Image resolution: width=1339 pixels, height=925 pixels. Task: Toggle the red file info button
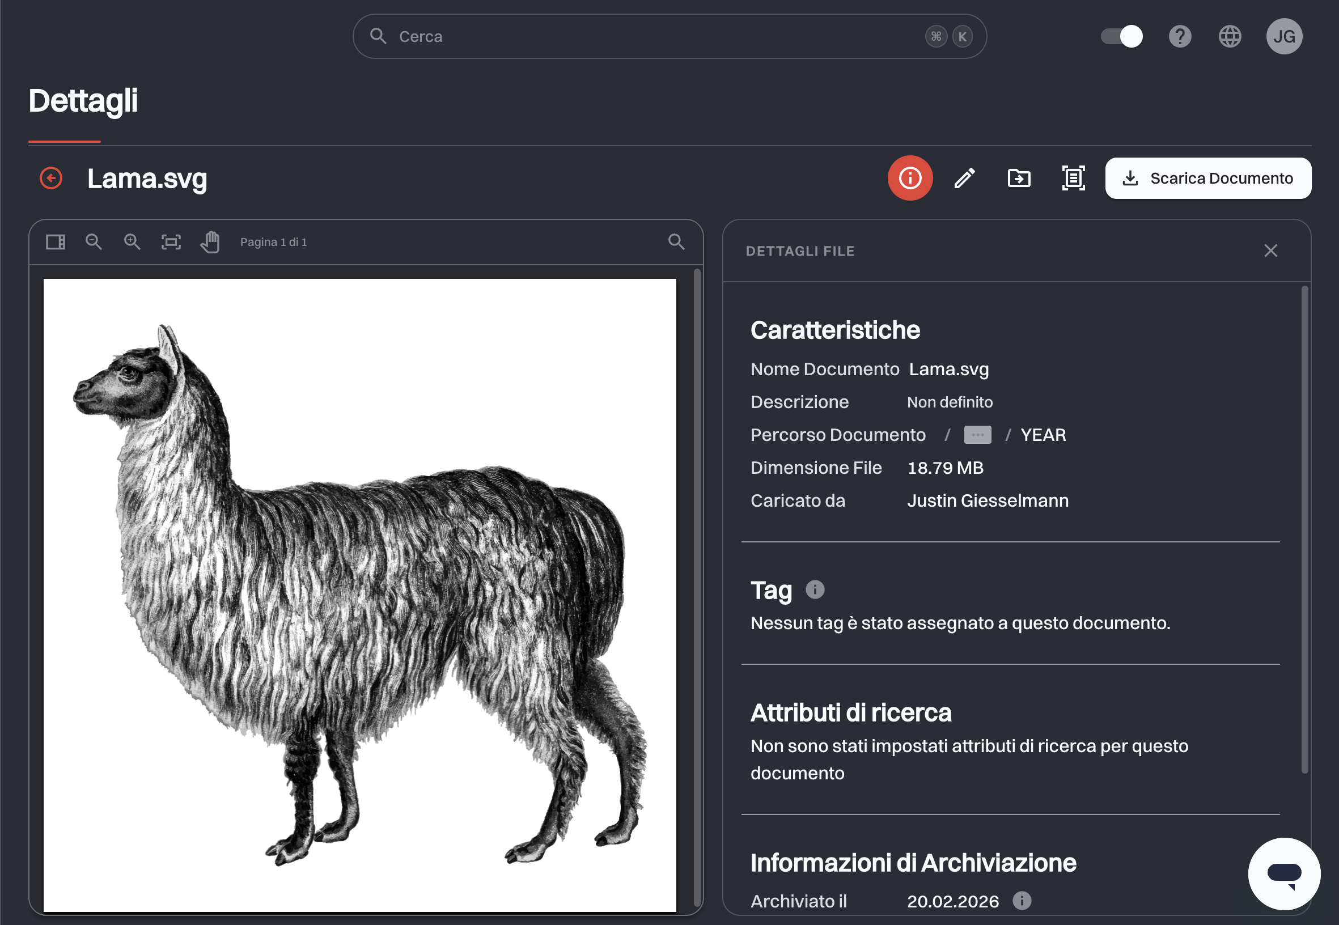click(x=910, y=178)
